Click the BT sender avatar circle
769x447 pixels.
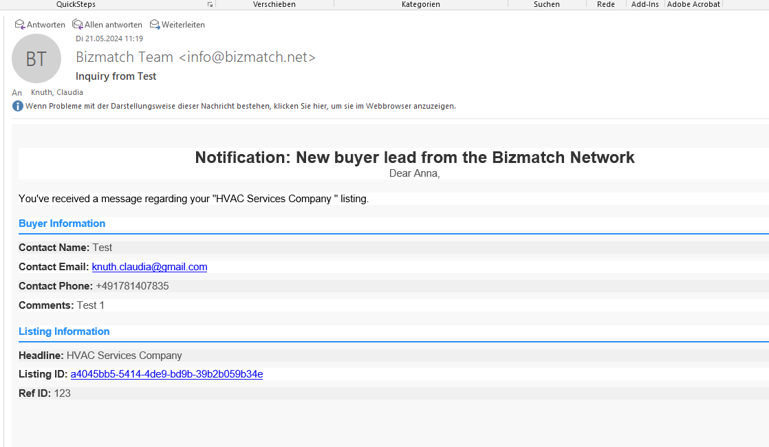tap(36, 58)
